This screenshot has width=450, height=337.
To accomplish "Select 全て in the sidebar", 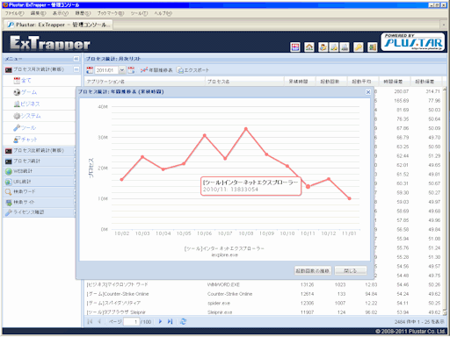I will (x=22, y=81).
